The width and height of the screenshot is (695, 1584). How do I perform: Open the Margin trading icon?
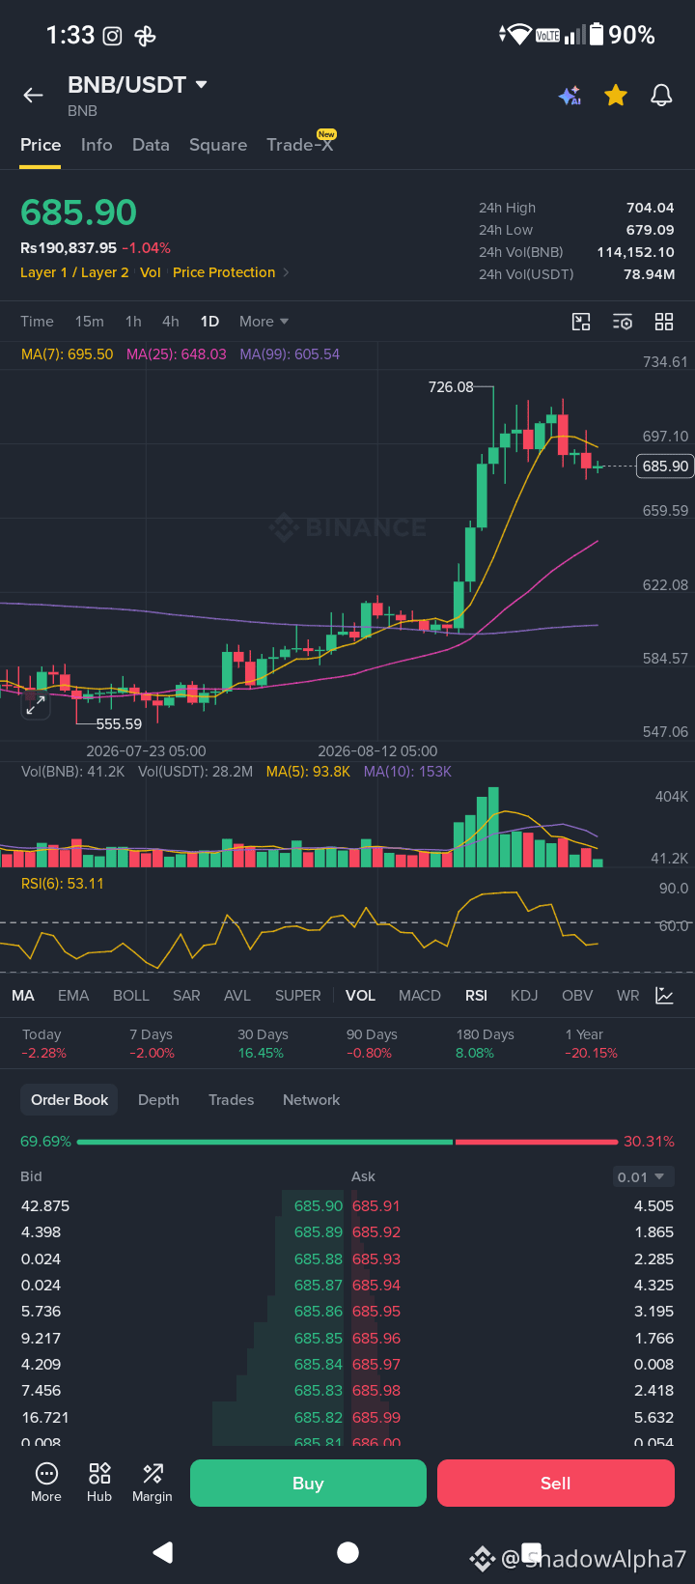click(153, 1483)
